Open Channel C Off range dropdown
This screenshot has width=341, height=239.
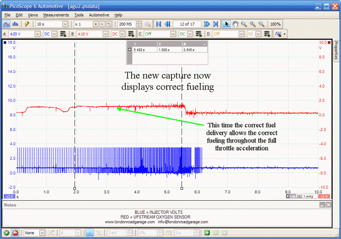(x=175, y=34)
